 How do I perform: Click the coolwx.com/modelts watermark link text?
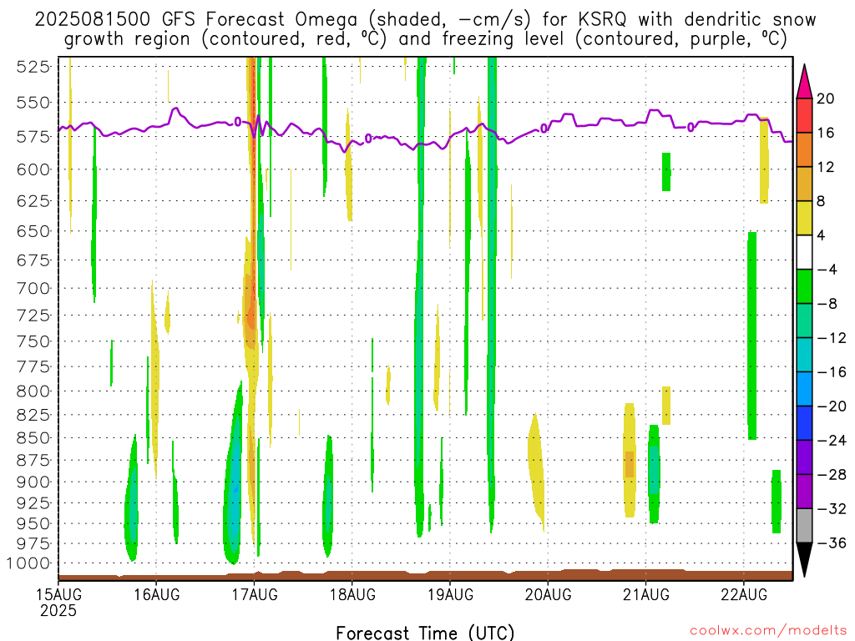click(x=769, y=630)
